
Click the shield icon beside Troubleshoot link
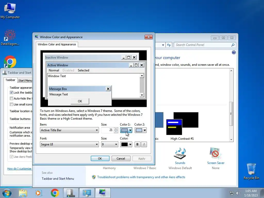tap(94, 177)
